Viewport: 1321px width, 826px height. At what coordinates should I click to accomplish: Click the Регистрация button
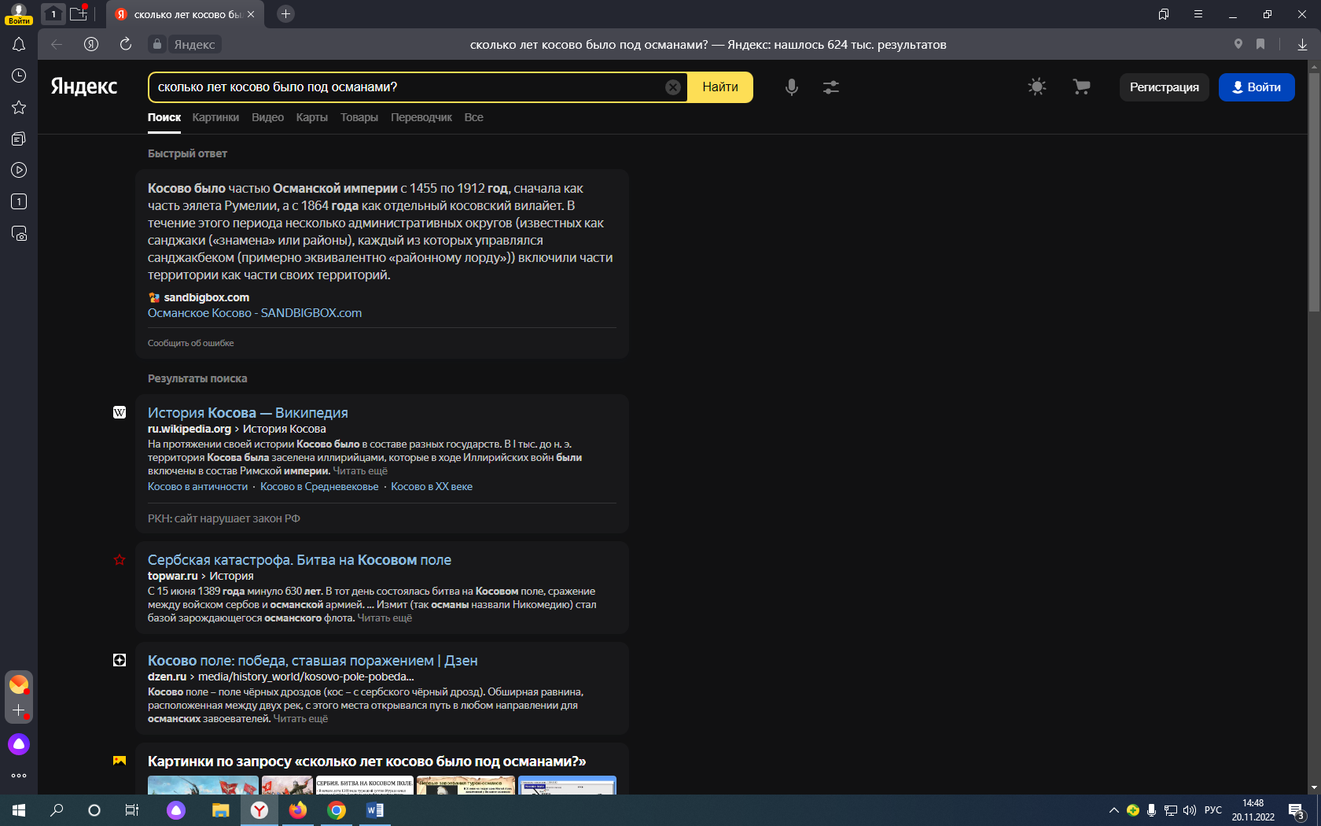(x=1165, y=87)
